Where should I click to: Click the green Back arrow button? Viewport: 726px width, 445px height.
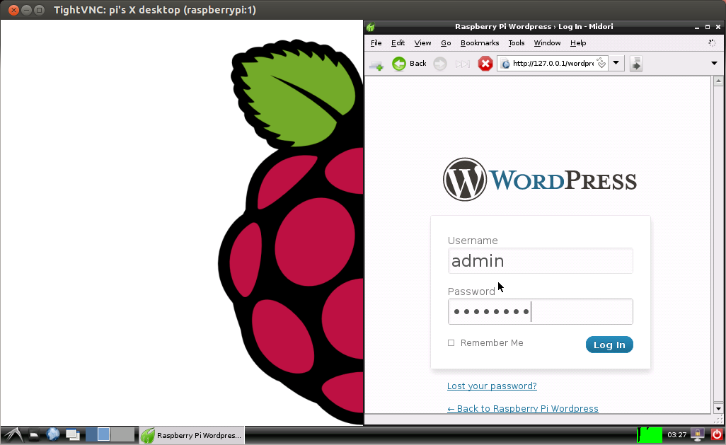(399, 64)
